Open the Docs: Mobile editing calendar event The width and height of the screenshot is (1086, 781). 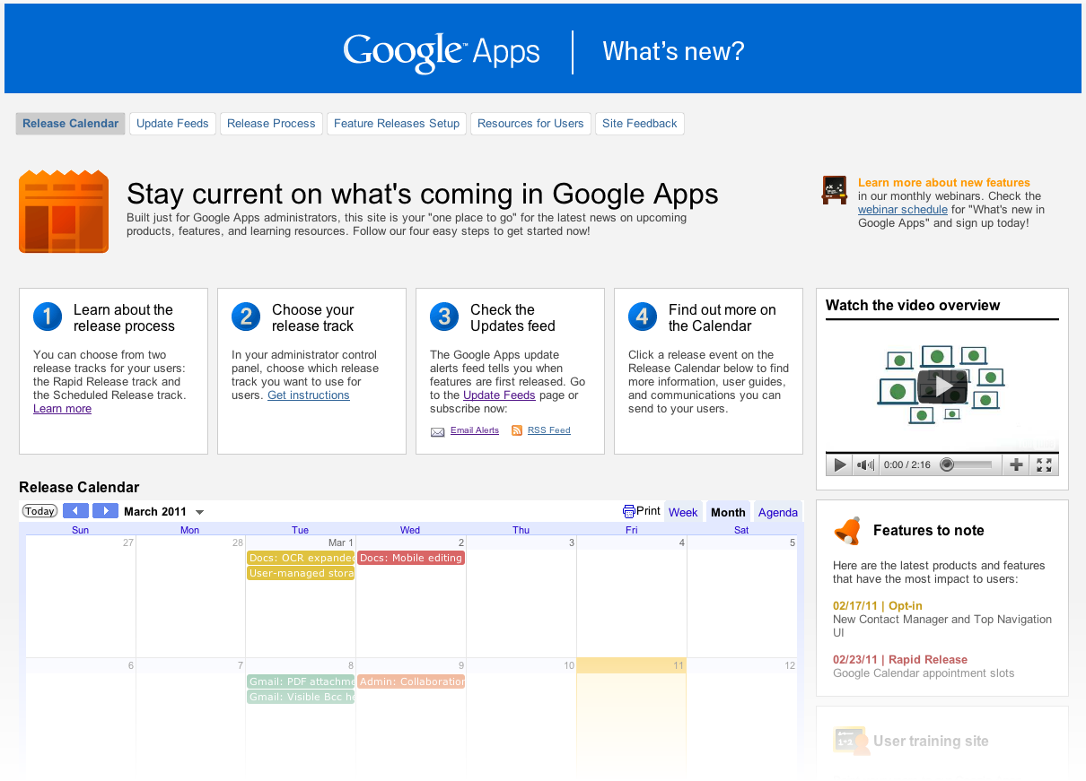click(x=411, y=558)
